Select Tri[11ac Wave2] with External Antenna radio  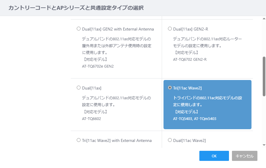(78, 140)
